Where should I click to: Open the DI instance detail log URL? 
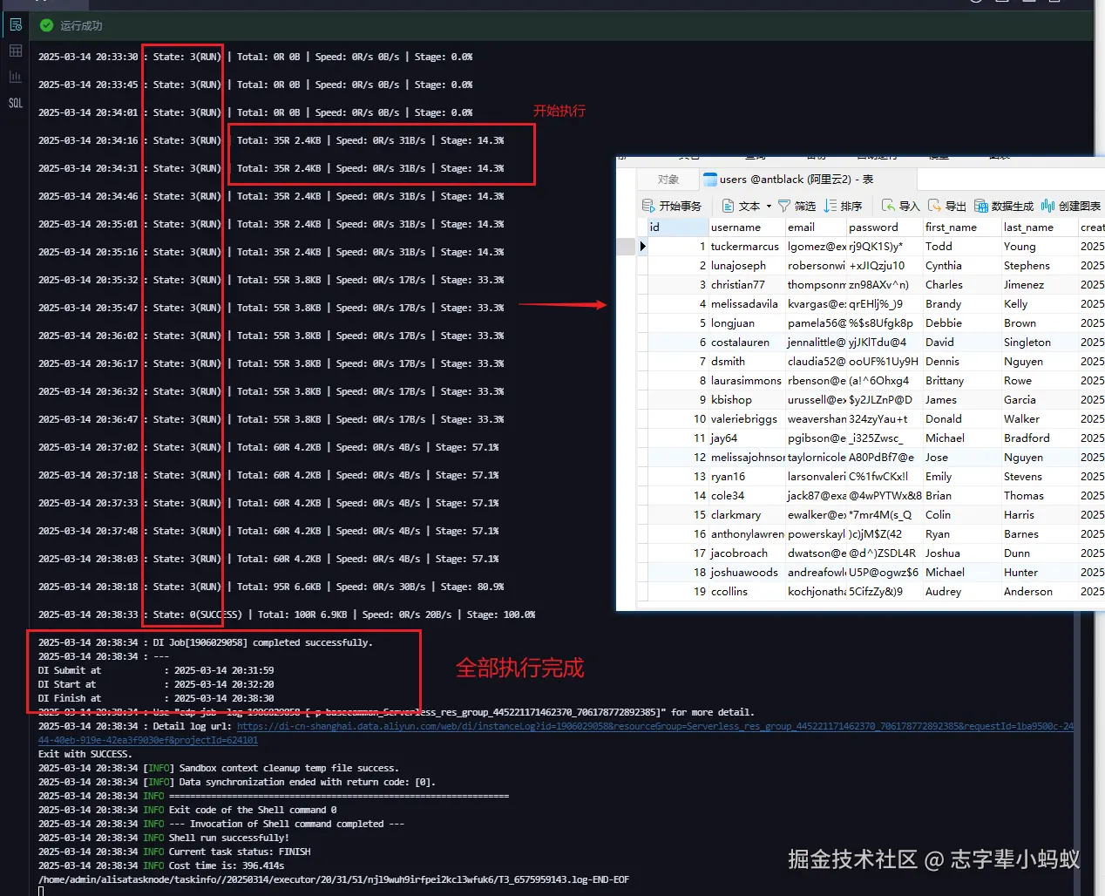[x=654, y=726]
